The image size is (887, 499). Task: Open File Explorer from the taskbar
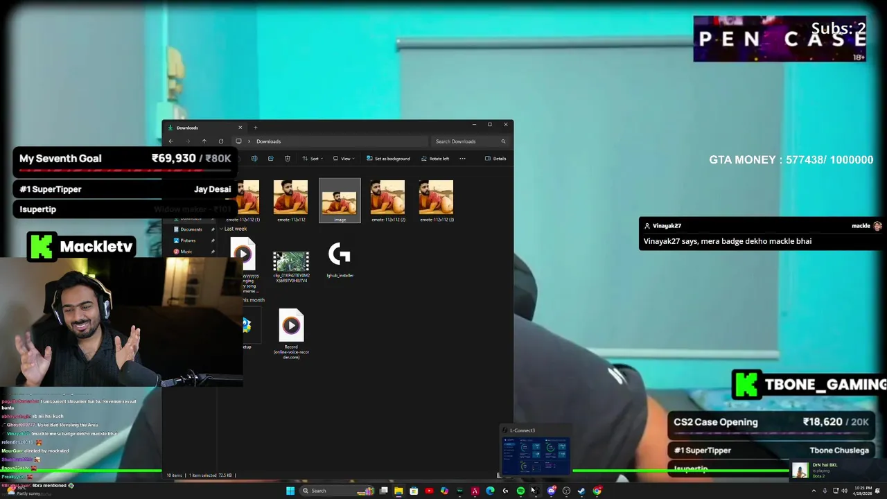(398, 491)
